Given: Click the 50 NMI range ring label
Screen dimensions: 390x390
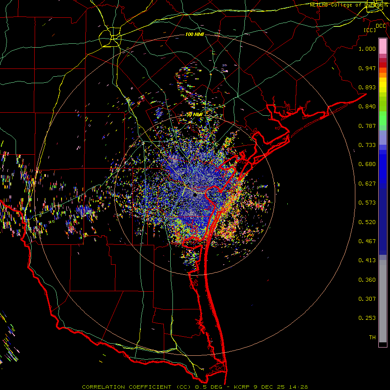Looking at the screenshot, I should (195, 115).
